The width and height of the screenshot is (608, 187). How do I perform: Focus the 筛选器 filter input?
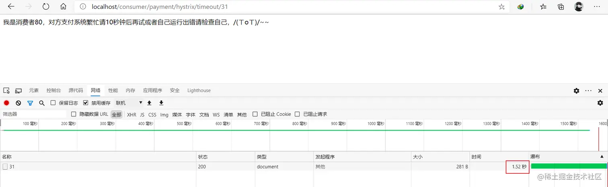34,114
